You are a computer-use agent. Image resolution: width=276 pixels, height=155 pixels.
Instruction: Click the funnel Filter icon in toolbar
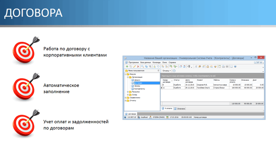pyautogui.click(x=150, y=67)
